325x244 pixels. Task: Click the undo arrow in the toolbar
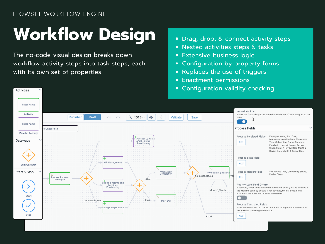click(x=109, y=117)
